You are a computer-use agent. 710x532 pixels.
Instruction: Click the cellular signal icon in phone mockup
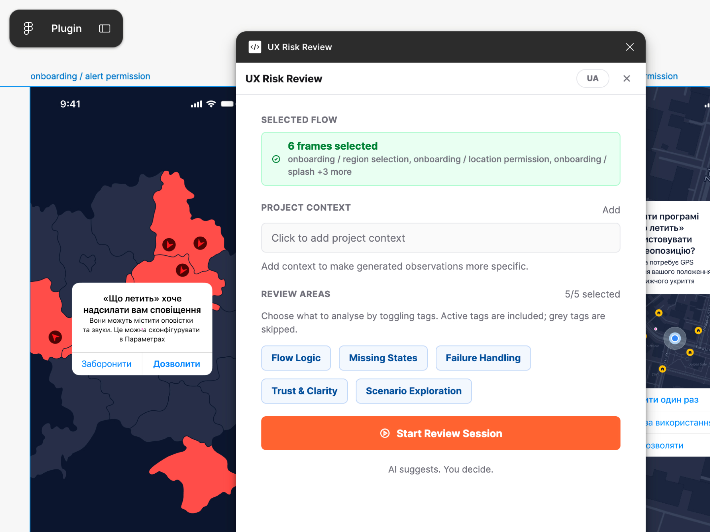tap(196, 104)
